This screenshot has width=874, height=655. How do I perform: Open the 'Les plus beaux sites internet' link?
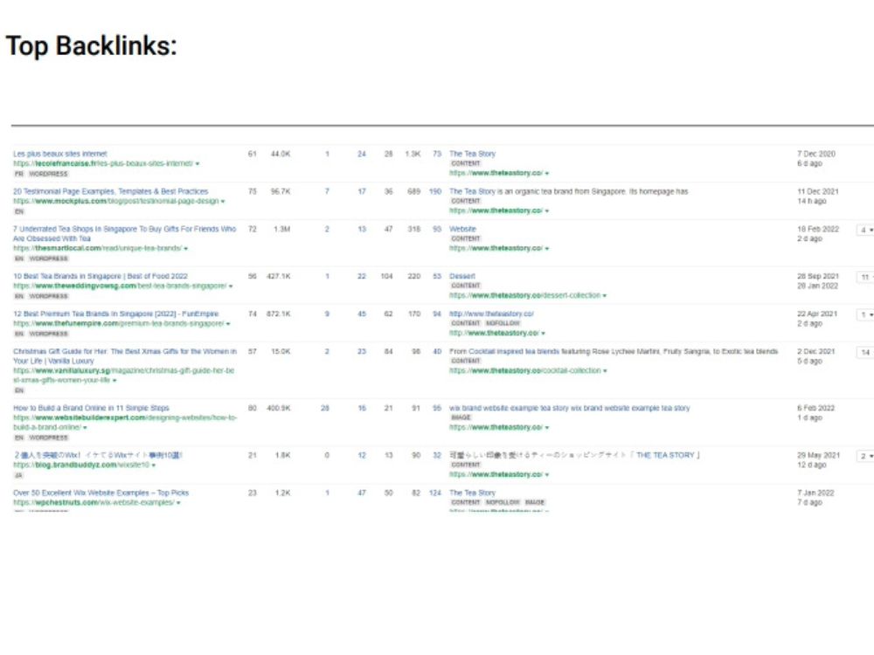(60, 154)
